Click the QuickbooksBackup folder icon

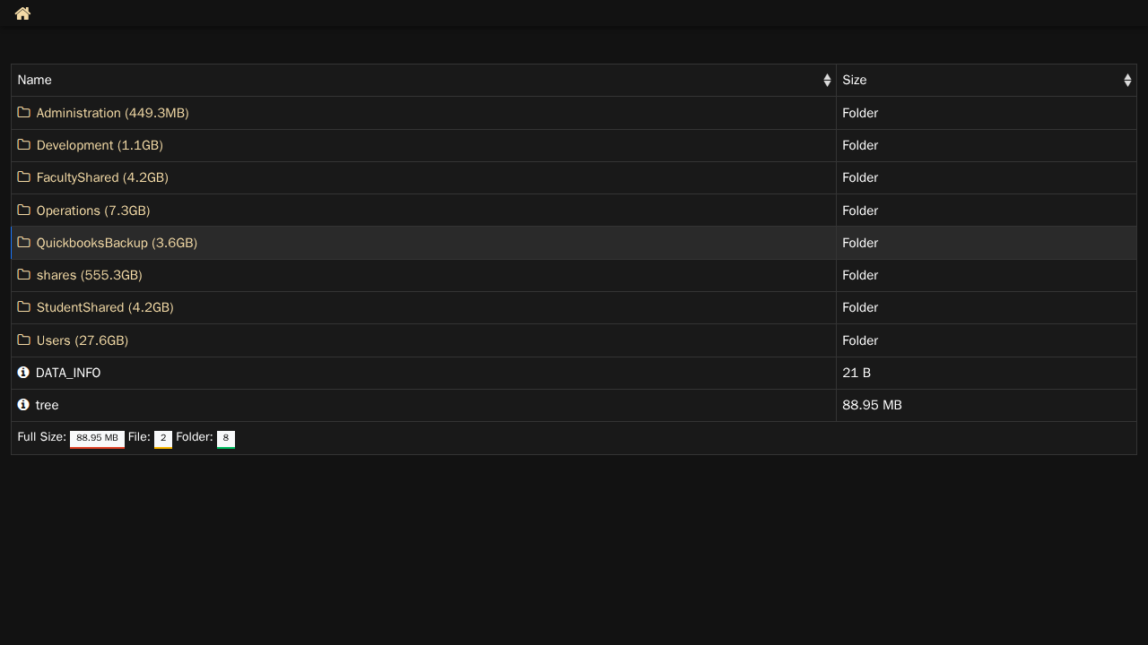pos(24,243)
